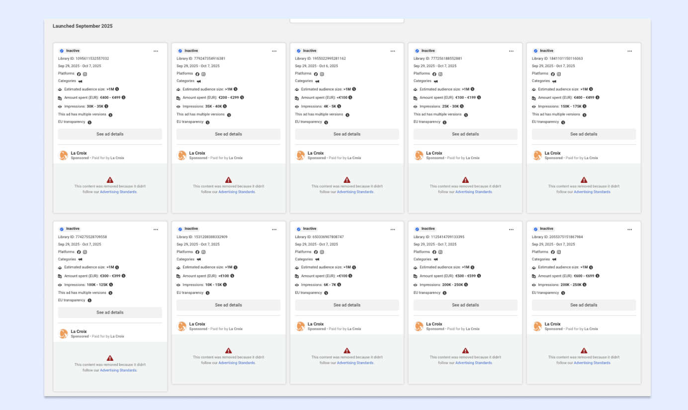Click La Croix page name on ad 774275528709558
The image size is (688, 410).
click(79, 331)
